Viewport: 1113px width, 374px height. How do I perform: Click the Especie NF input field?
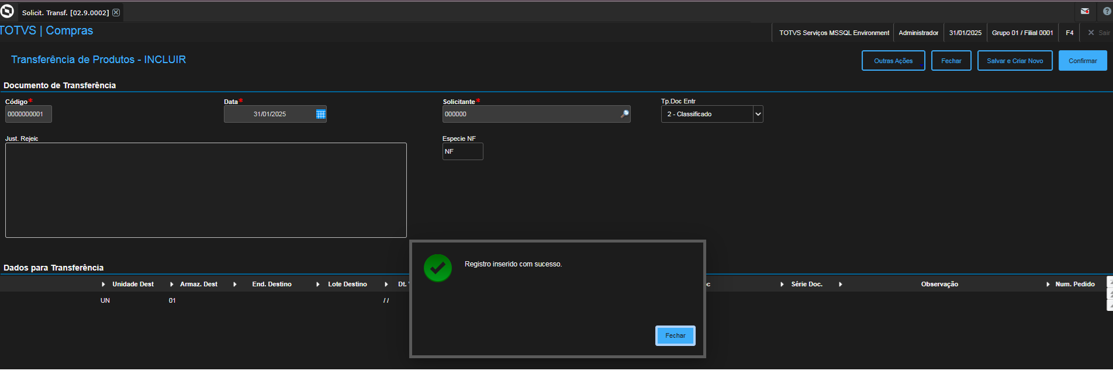tap(462, 151)
